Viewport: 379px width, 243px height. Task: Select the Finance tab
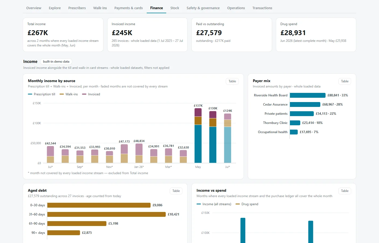coord(156,8)
